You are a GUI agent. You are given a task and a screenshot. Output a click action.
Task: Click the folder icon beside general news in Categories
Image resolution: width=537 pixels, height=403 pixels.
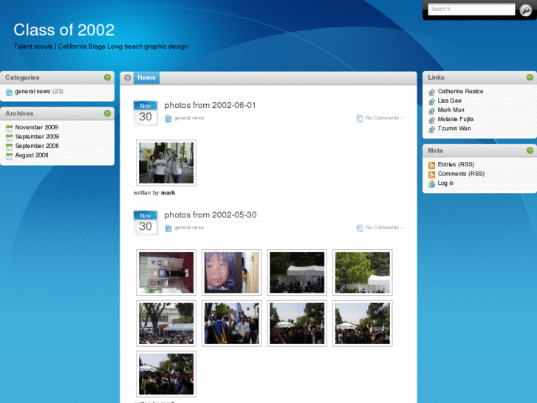10,92
